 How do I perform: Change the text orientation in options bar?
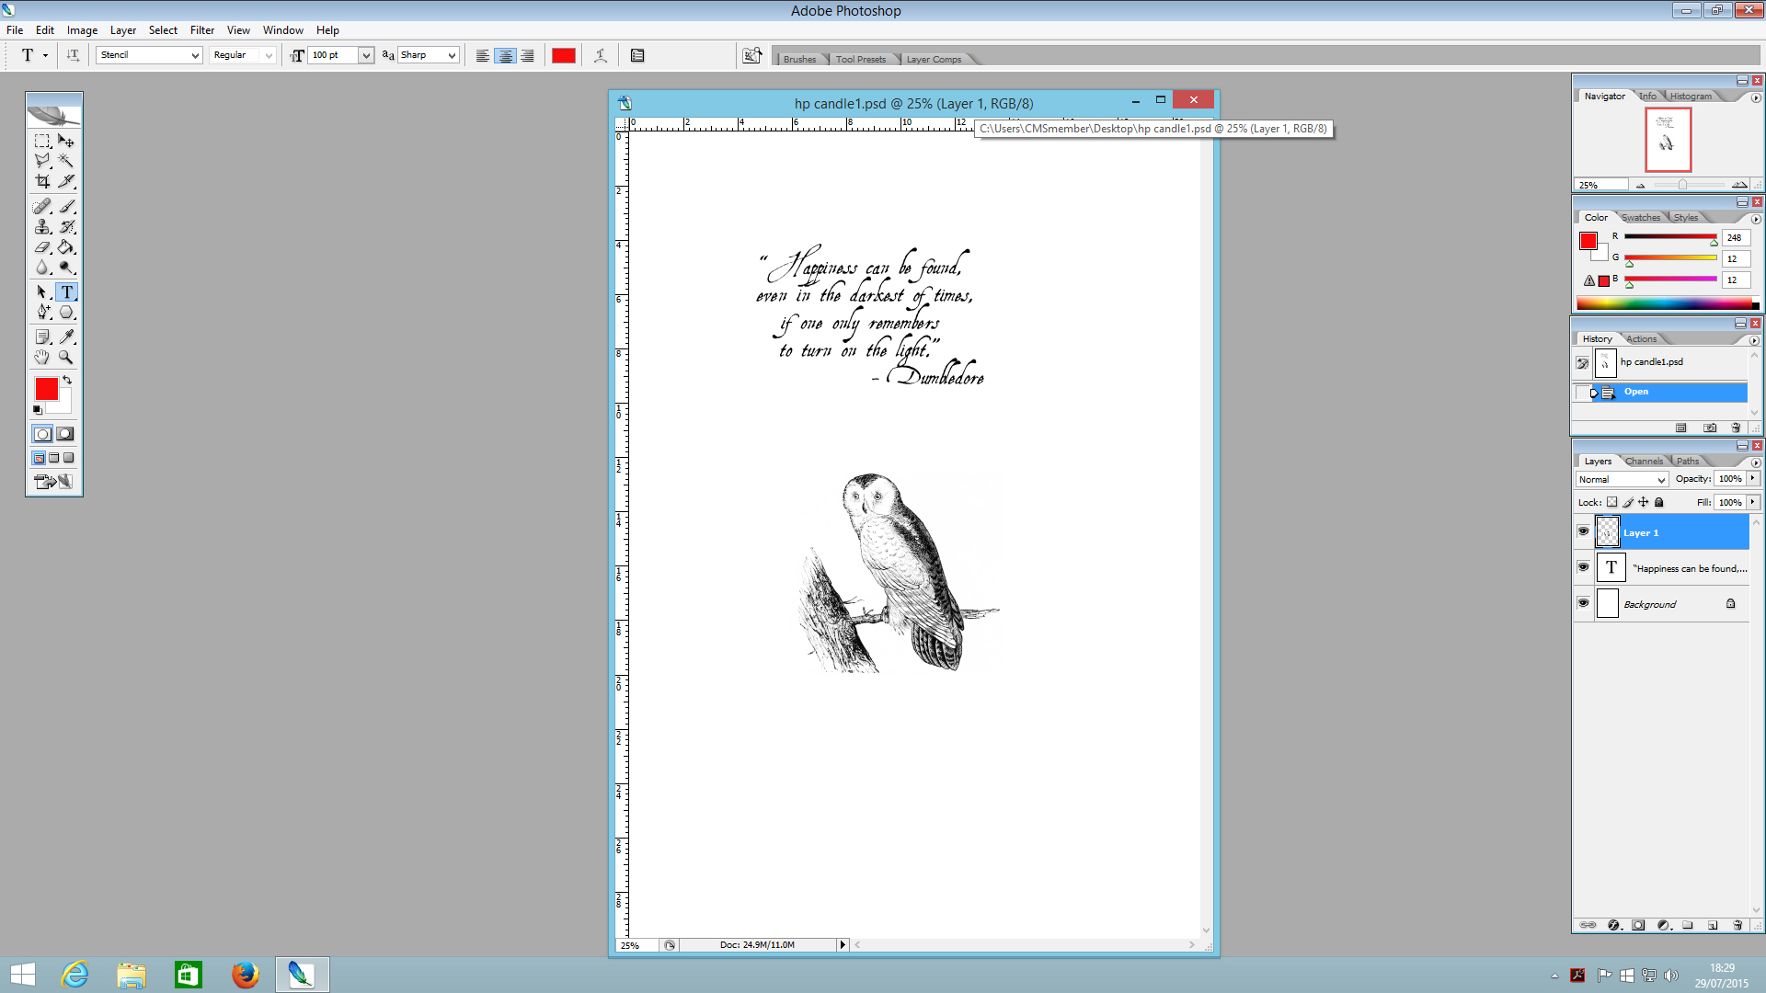tap(73, 55)
